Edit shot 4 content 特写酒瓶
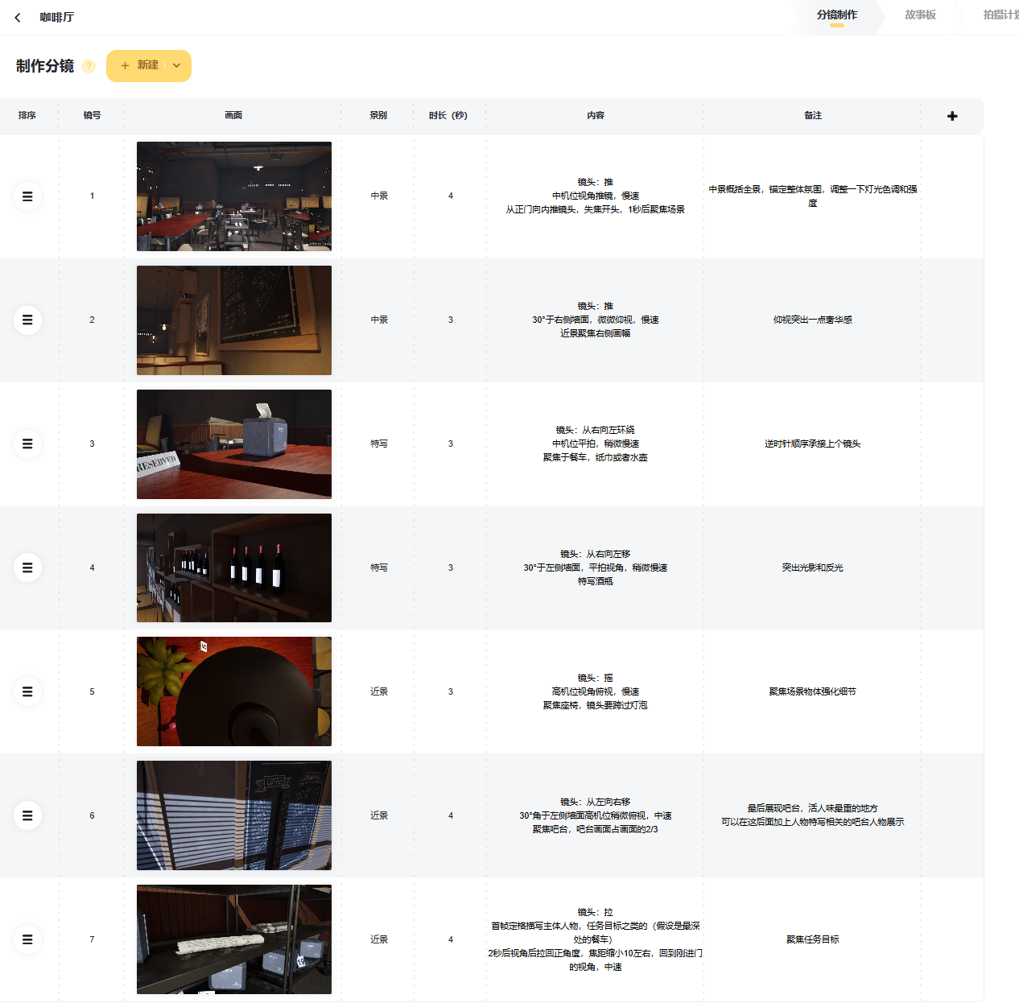This screenshot has width=1019, height=1003. (596, 568)
